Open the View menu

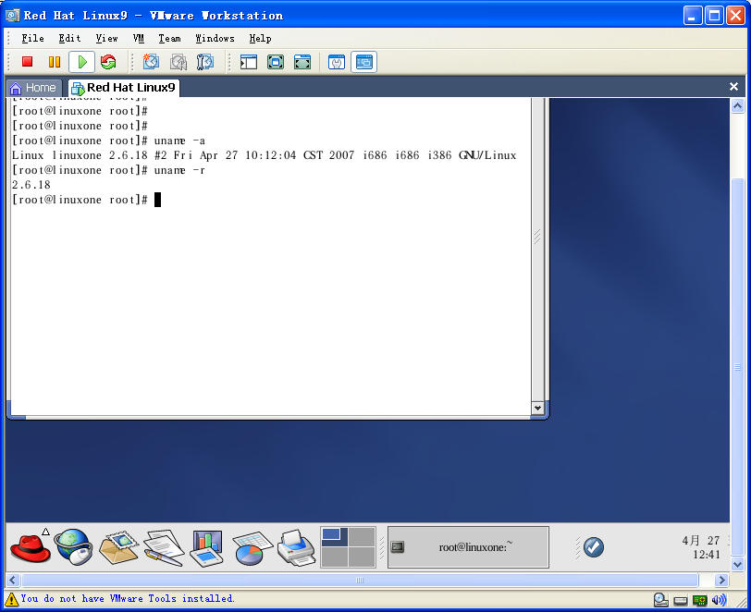(106, 38)
